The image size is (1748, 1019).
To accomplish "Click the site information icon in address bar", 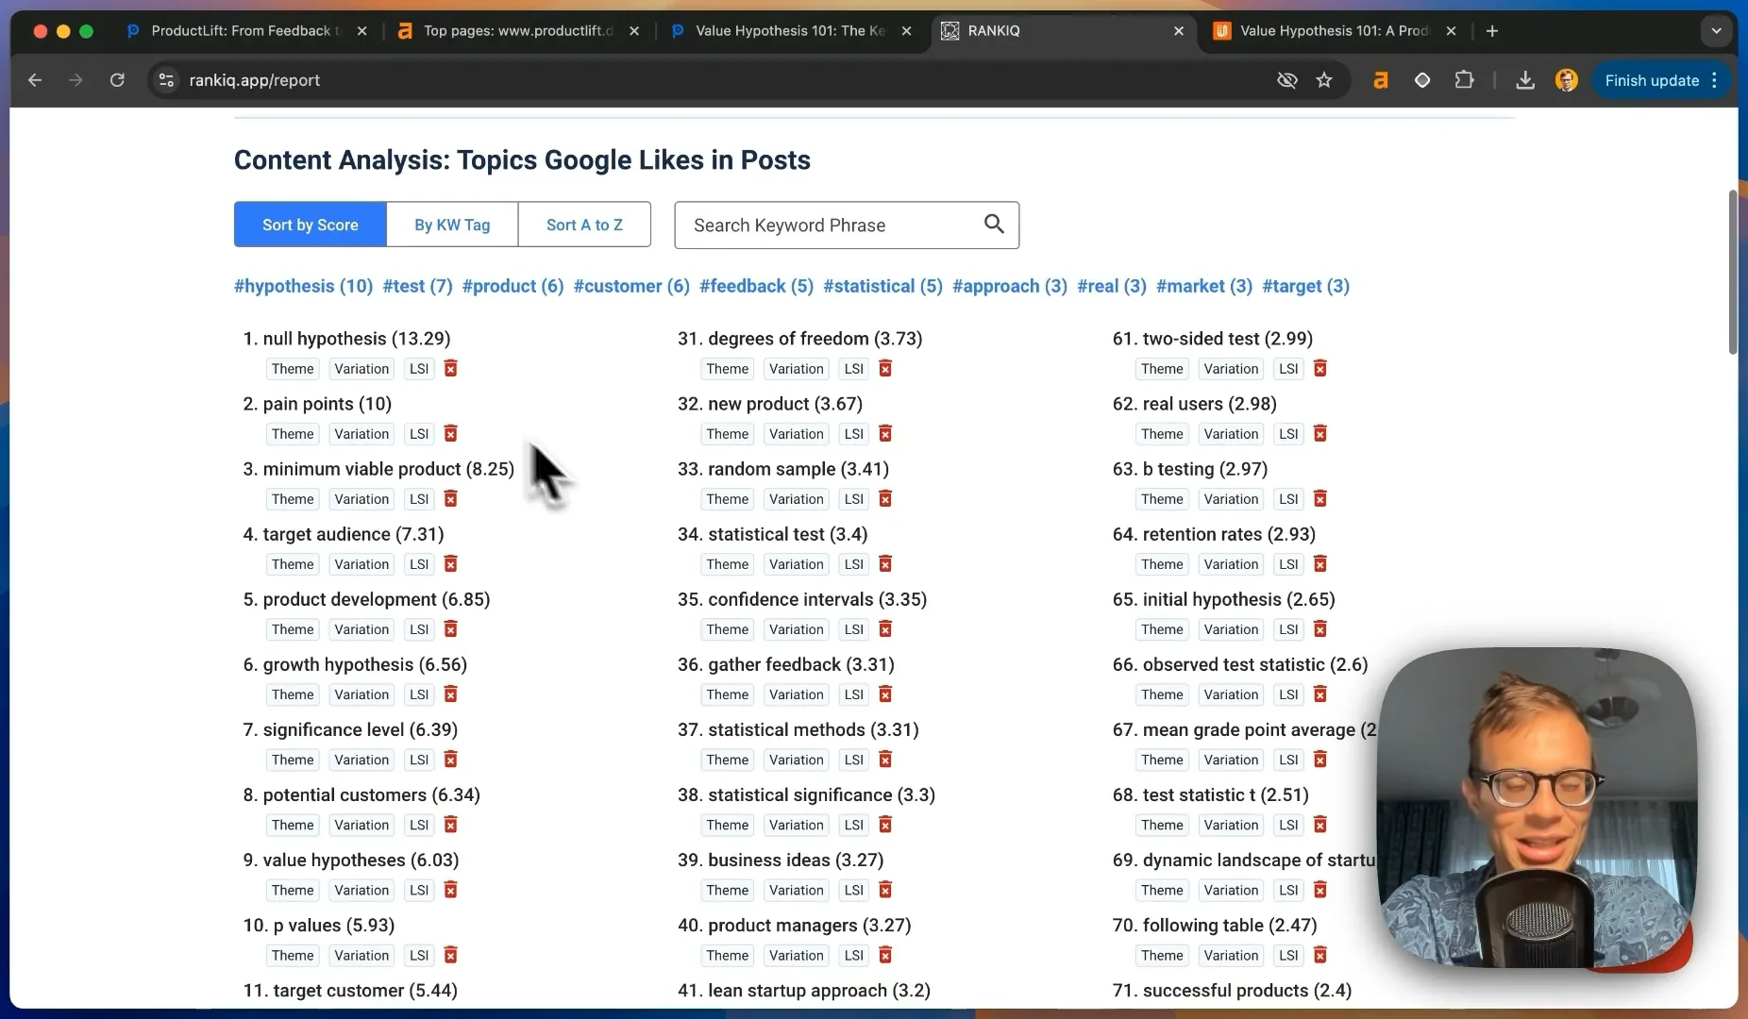I will click(166, 80).
